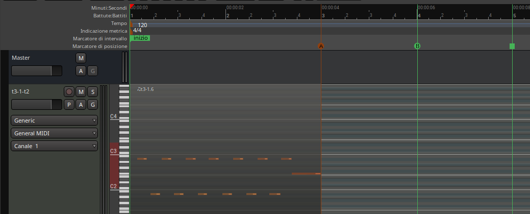Open playlist button on t3-1-t2 track
The width and height of the screenshot is (530, 214).
[x=69, y=105]
